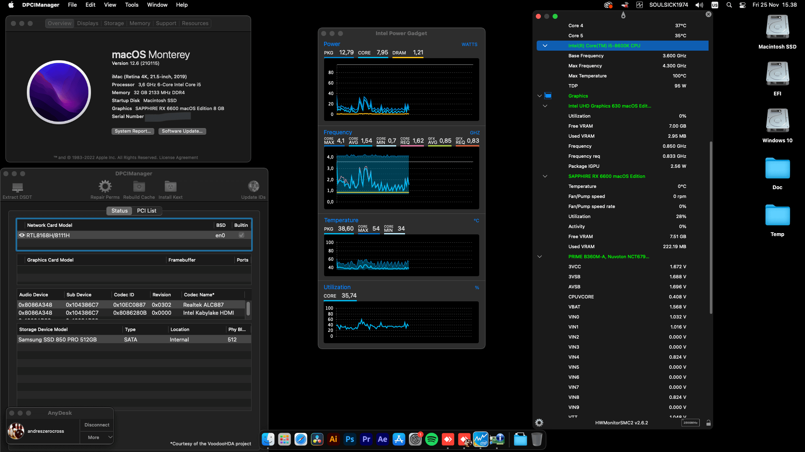
Task: Open the Macintosh SSD desktop drive
Action: click(x=777, y=32)
